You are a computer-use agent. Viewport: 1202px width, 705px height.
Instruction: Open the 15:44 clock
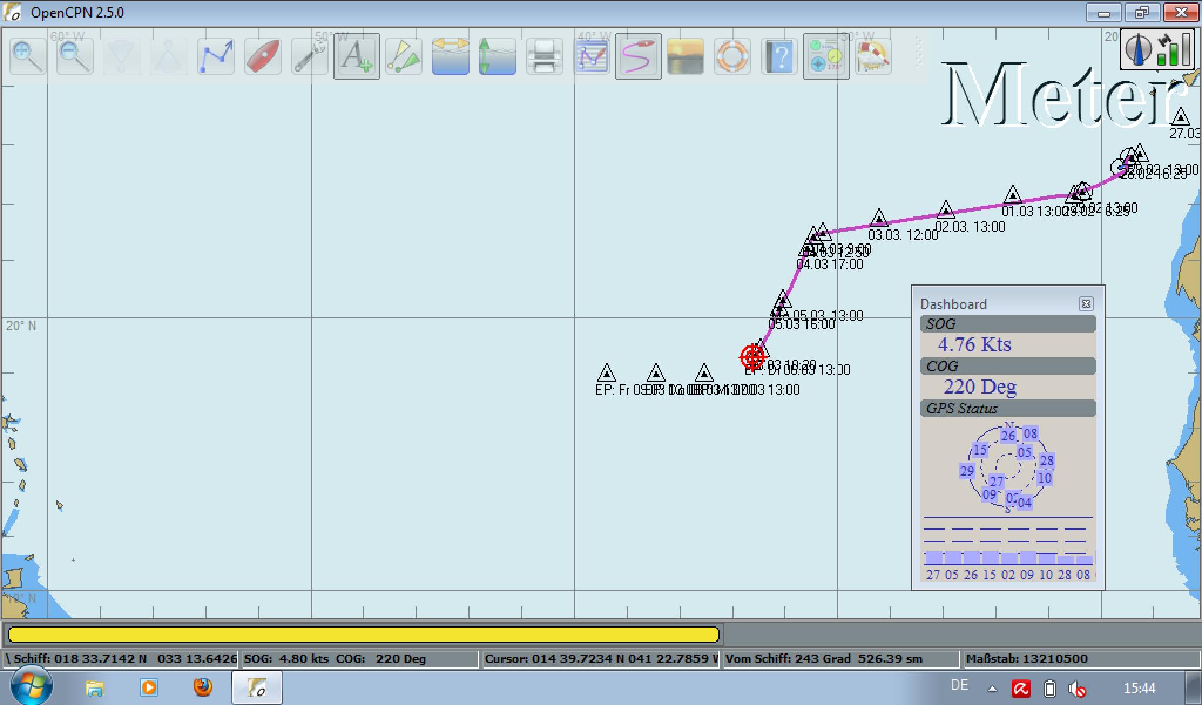tap(1139, 688)
